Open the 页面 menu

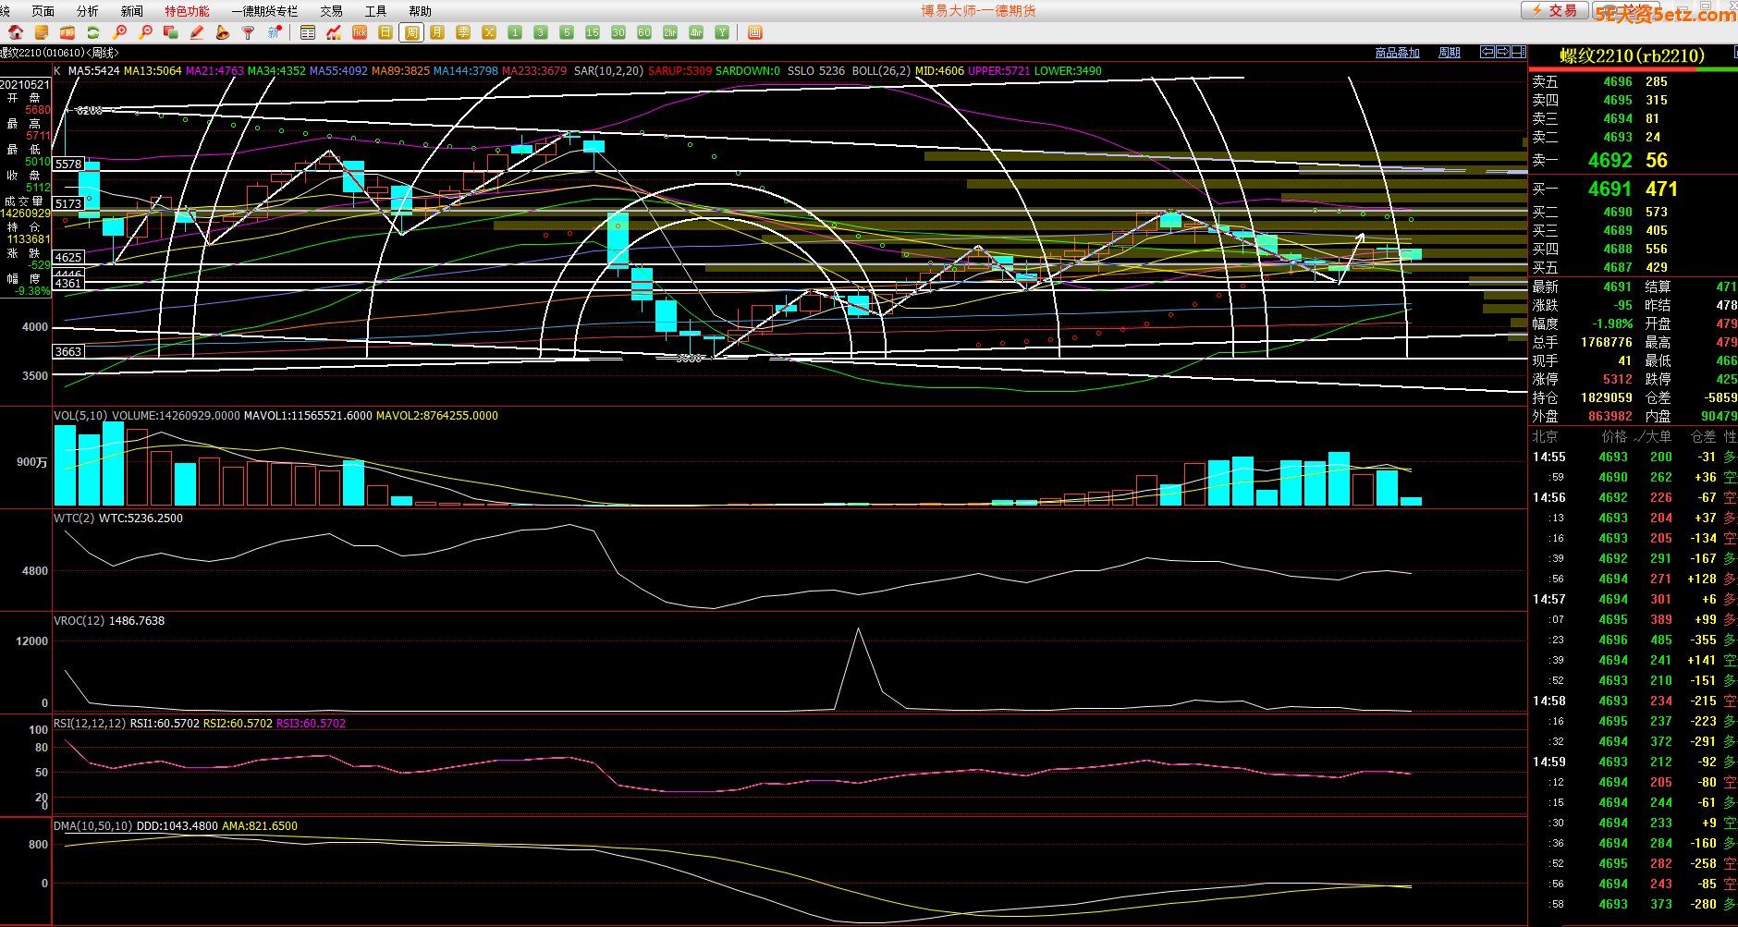tap(43, 11)
